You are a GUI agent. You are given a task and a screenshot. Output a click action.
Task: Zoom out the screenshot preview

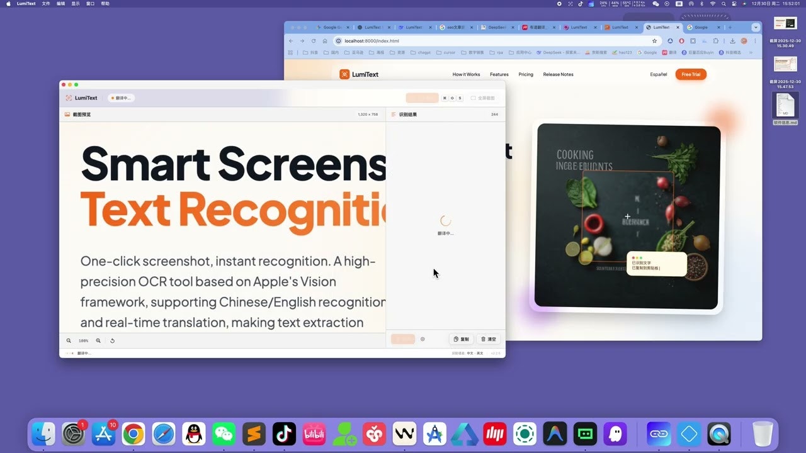[x=69, y=340]
